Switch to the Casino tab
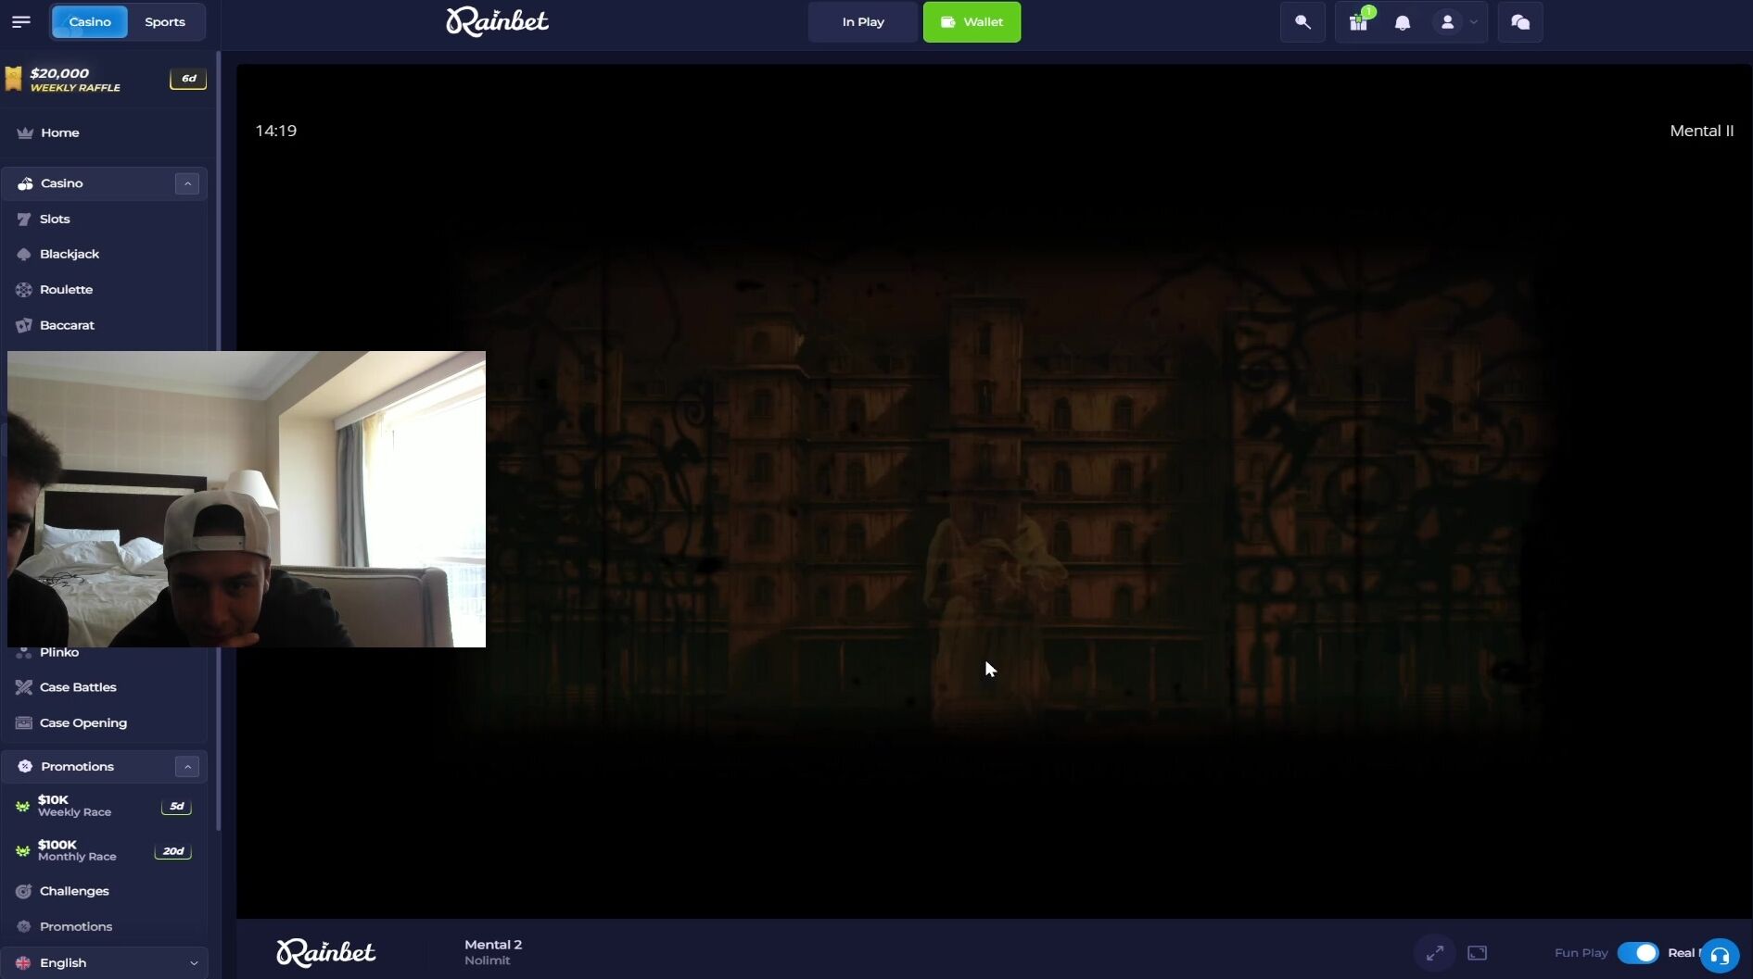1753x979 pixels. pyautogui.click(x=89, y=21)
